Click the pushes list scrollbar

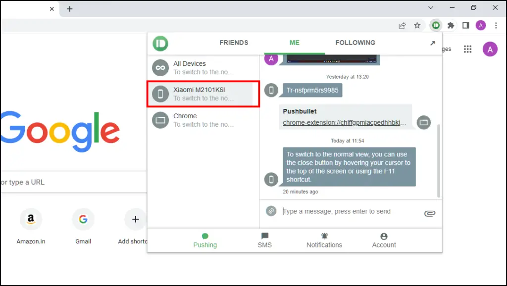pyautogui.click(x=439, y=161)
